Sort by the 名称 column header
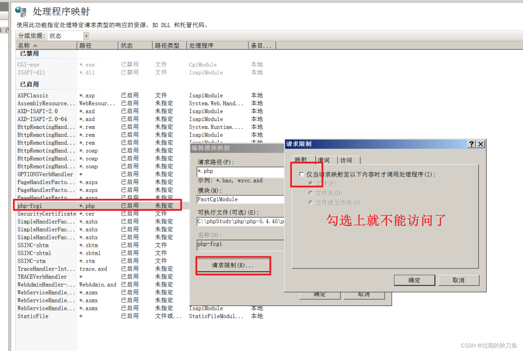The width and height of the screenshot is (523, 351). pos(46,46)
